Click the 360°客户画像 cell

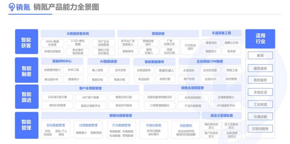(x=90, y=98)
